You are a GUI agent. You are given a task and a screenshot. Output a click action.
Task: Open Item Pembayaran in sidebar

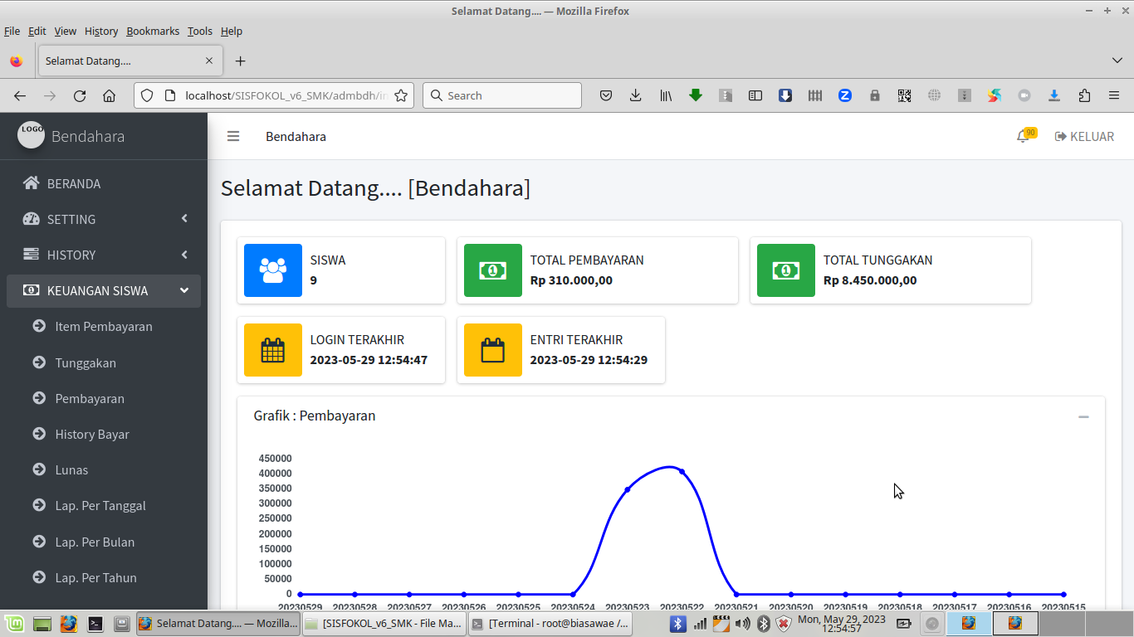point(104,326)
